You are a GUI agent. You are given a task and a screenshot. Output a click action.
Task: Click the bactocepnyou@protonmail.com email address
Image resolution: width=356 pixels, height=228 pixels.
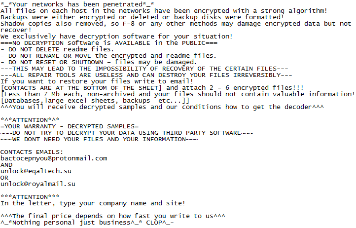(x=54, y=158)
